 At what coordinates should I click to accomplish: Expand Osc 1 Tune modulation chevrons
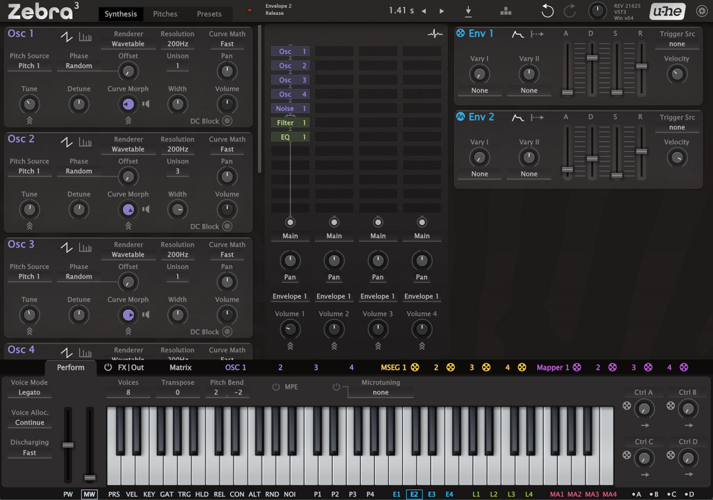[29, 121]
